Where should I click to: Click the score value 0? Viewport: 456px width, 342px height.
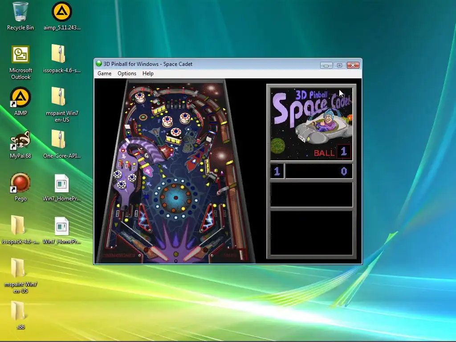[x=344, y=171]
